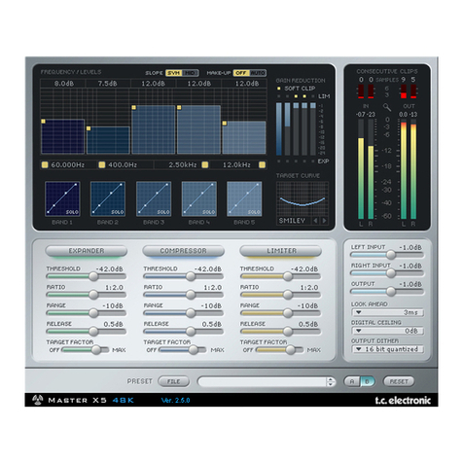Adjust the Compressor Release slider
The height and width of the screenshot is (463, 463).
[x=191, y=331]
